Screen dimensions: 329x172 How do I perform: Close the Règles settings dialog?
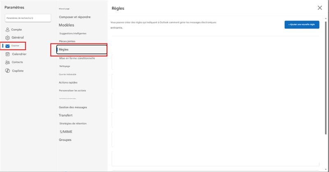320,8
